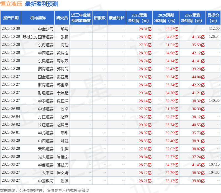Click the date 2025-09-04
Image resolution: width=221 pixels, height=193 pixels.
coord(11,117)
